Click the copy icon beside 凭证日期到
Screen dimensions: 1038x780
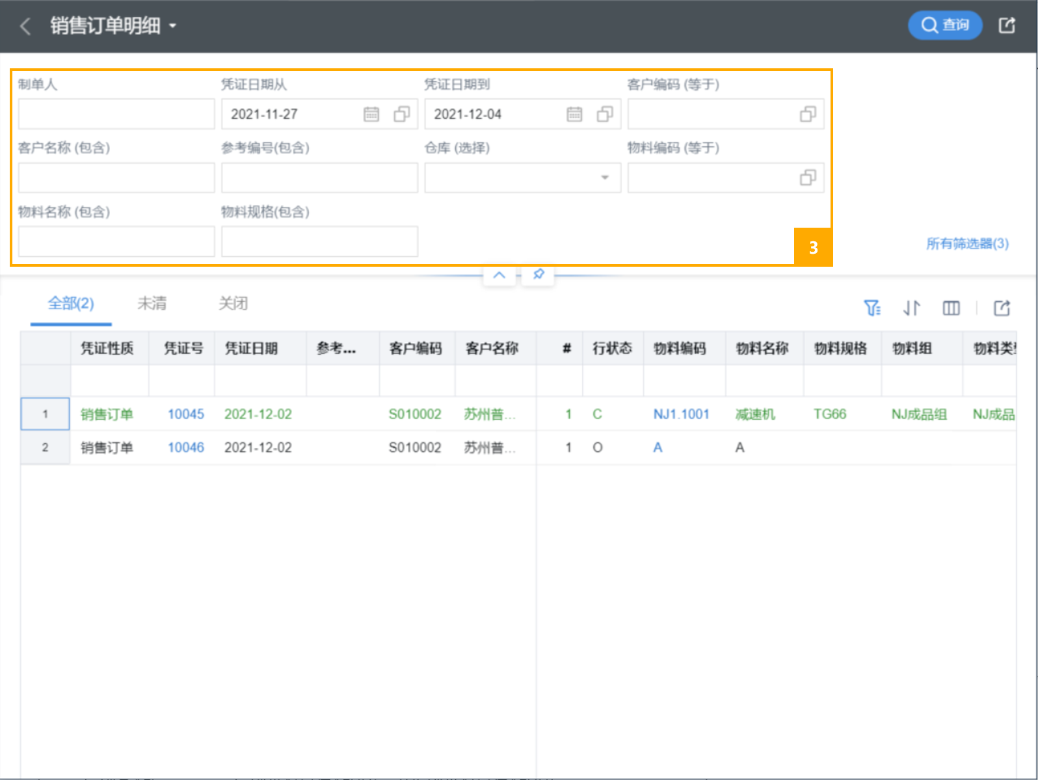[x=605, y=114]
